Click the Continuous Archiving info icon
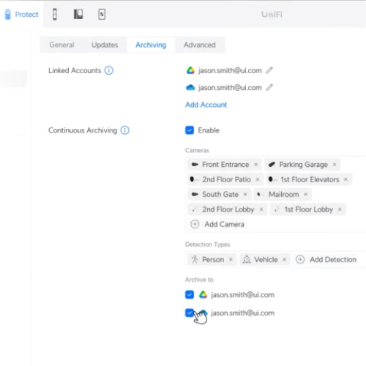 tap(125, 130)
